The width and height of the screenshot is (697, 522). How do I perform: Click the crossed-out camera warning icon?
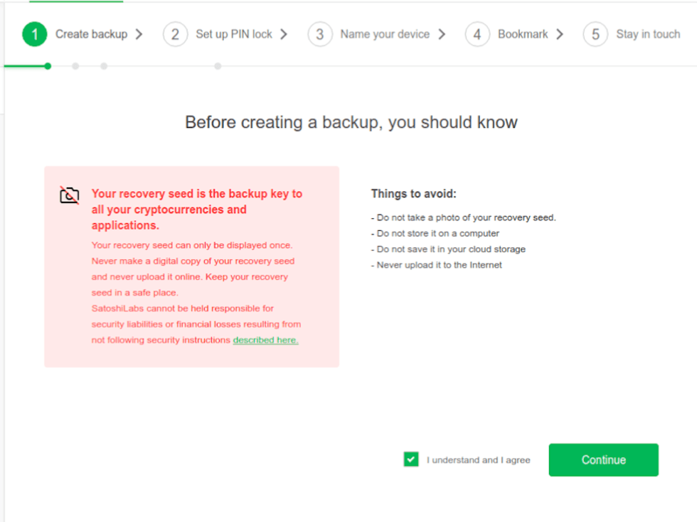[69, 195]
